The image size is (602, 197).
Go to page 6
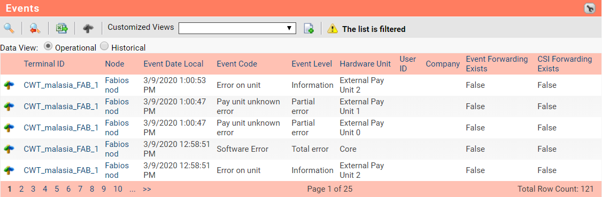pyautogui.click(x=68, y=189)
